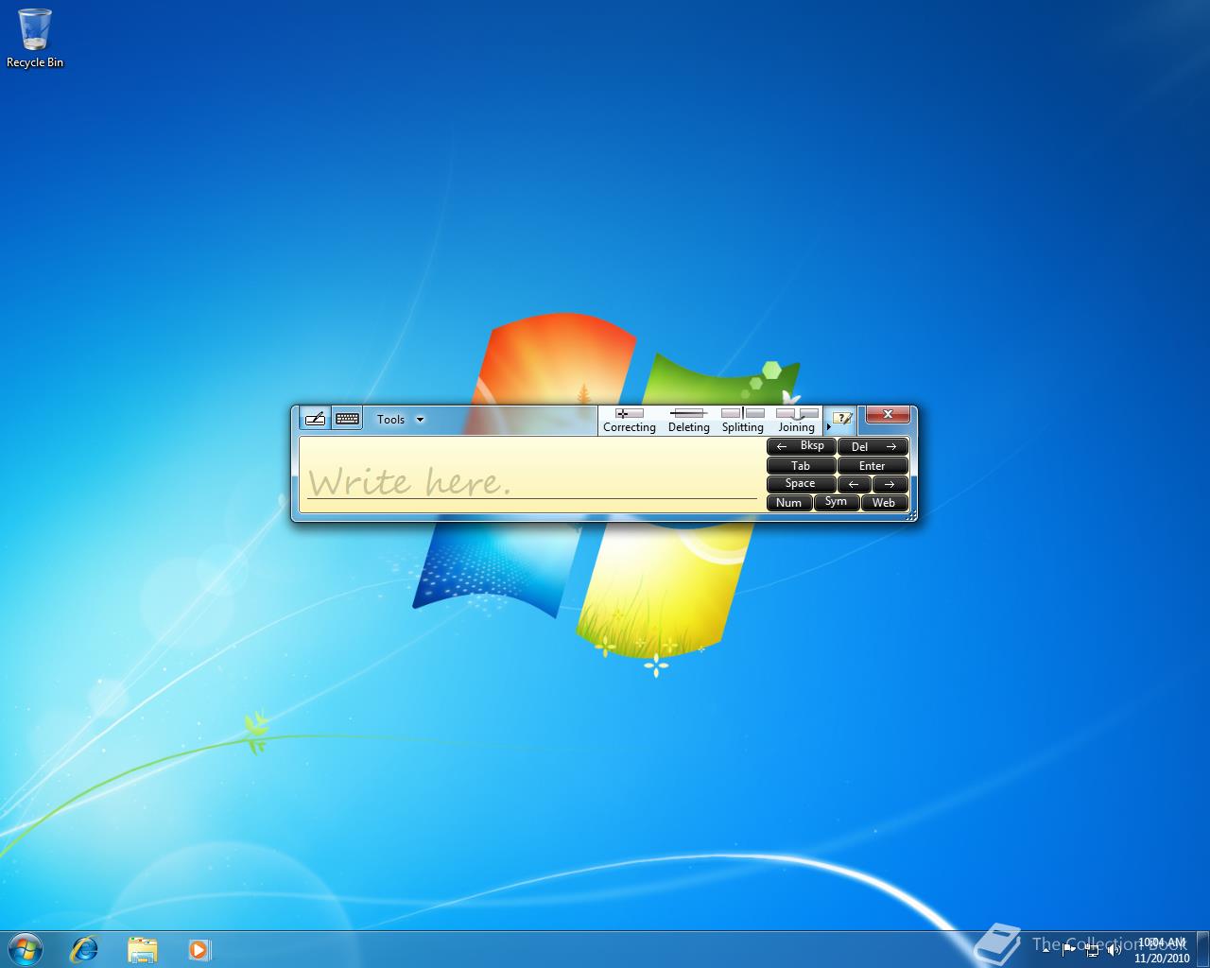
Task: Click the Write here writing area
Action: pos(531,475)
